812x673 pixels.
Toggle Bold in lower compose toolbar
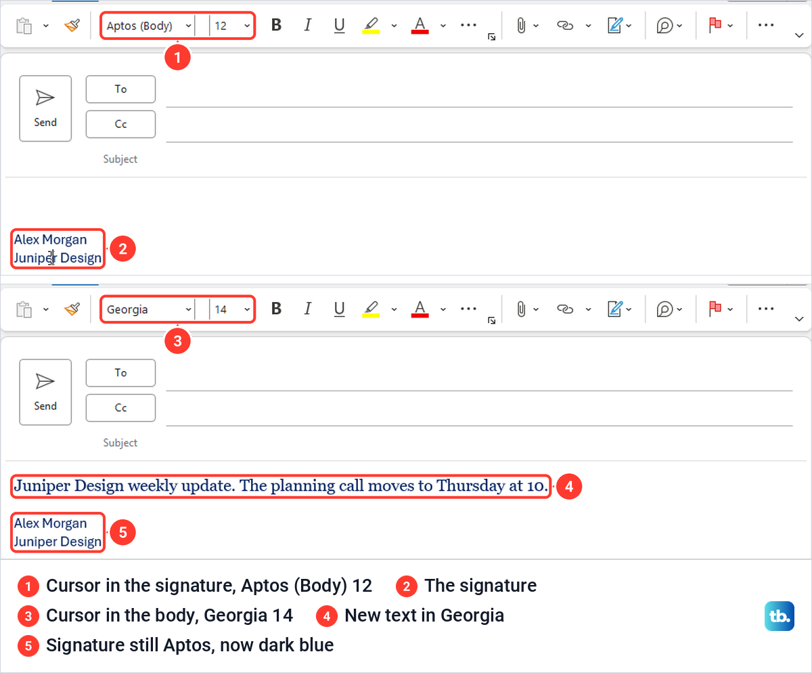point(276,309)
